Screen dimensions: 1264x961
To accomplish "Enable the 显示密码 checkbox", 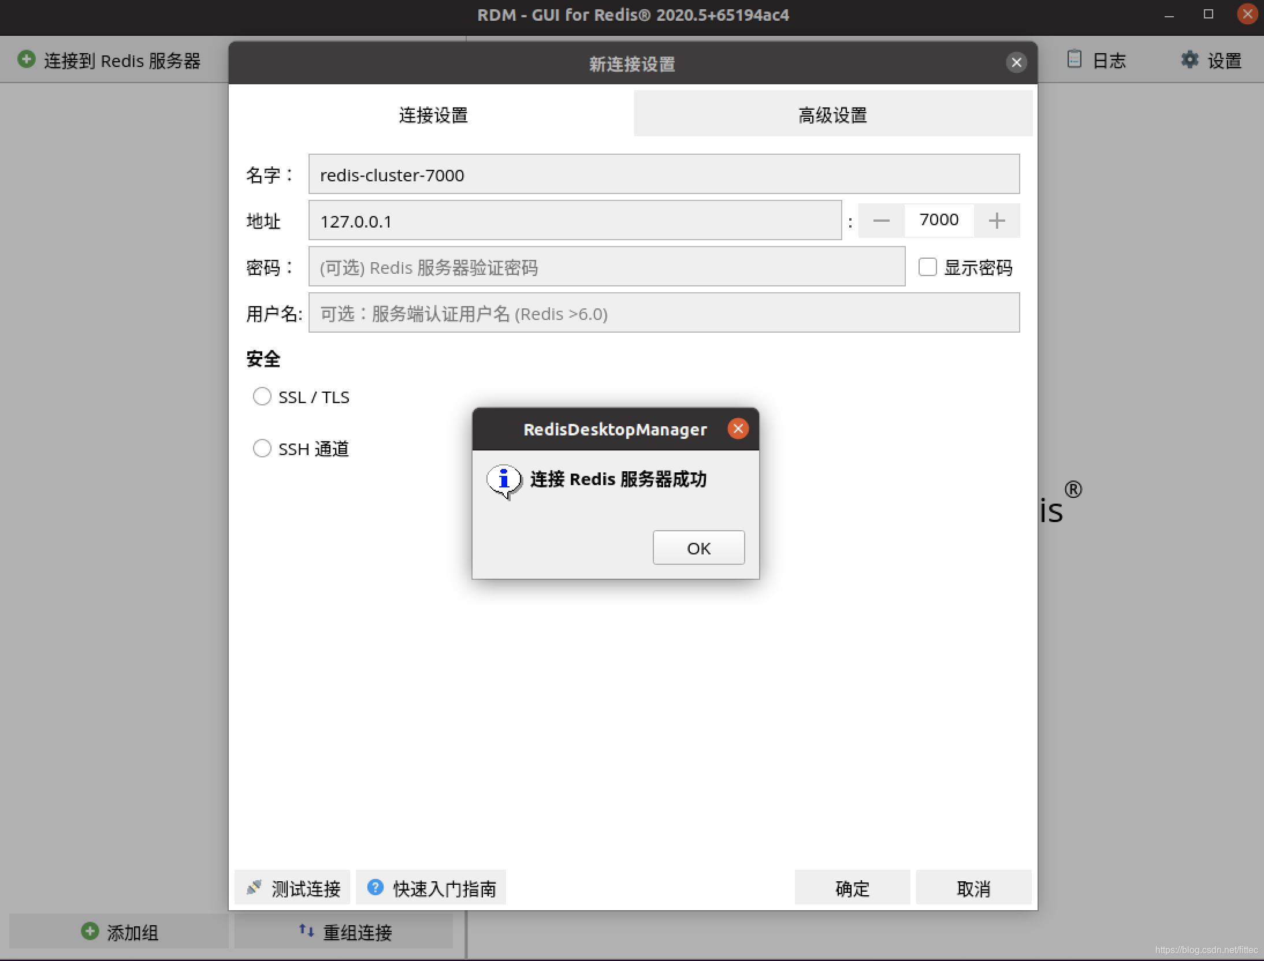I will coord(927,267).
